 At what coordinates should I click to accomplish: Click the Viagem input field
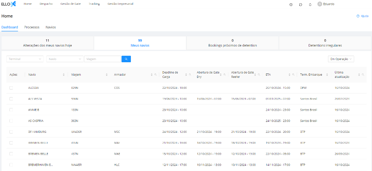(102, 59)
